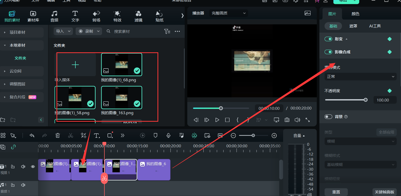
Task: Click the snapshot camera icon under the preview
Action: (x=287, y=120)
